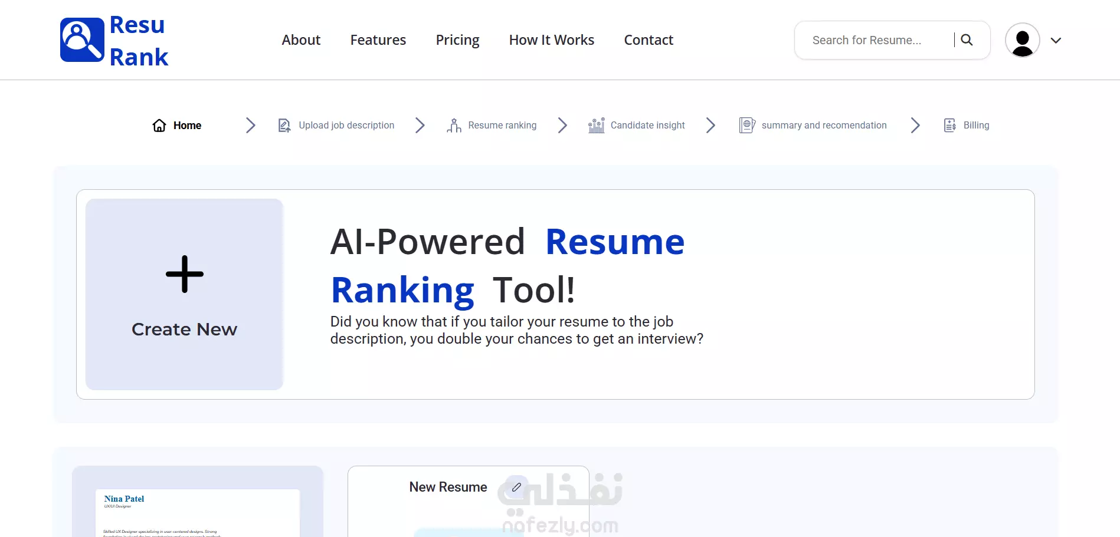
Task: Go to the Features menu item
Action: tap(378, 40)
